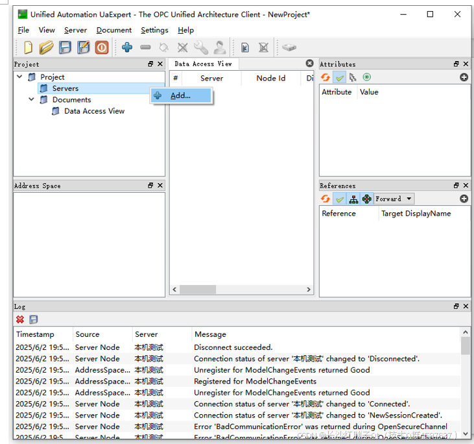
Task: Clear the log with red X icon
Action: pos(20,319)
